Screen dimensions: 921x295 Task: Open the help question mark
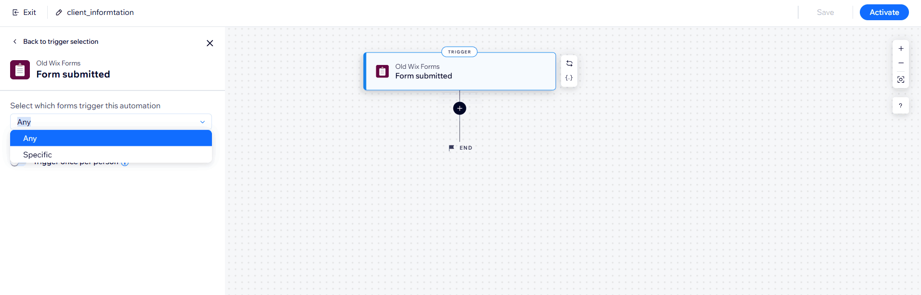900,106
